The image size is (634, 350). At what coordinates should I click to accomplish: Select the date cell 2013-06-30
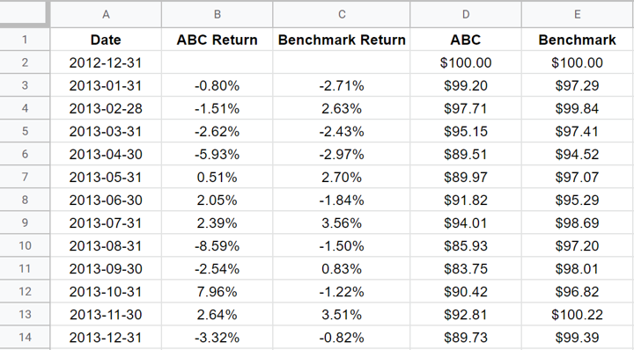106,200
